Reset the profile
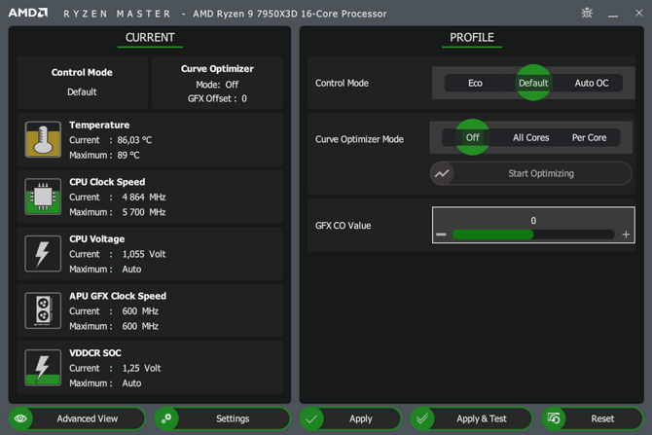 point(592,418)
